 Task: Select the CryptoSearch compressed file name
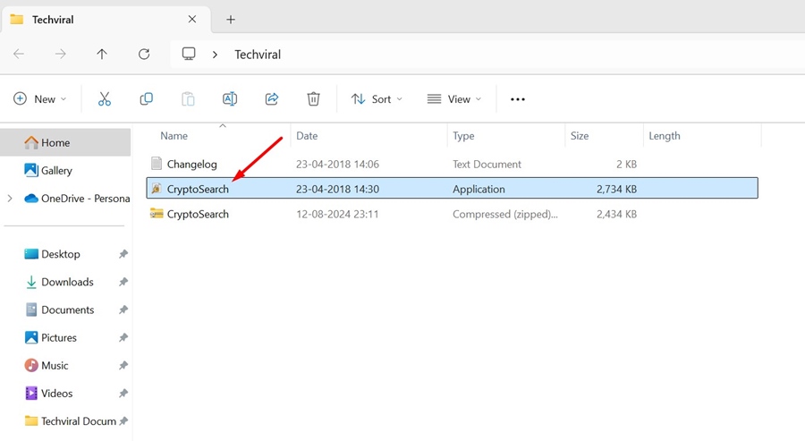(198, 214)
